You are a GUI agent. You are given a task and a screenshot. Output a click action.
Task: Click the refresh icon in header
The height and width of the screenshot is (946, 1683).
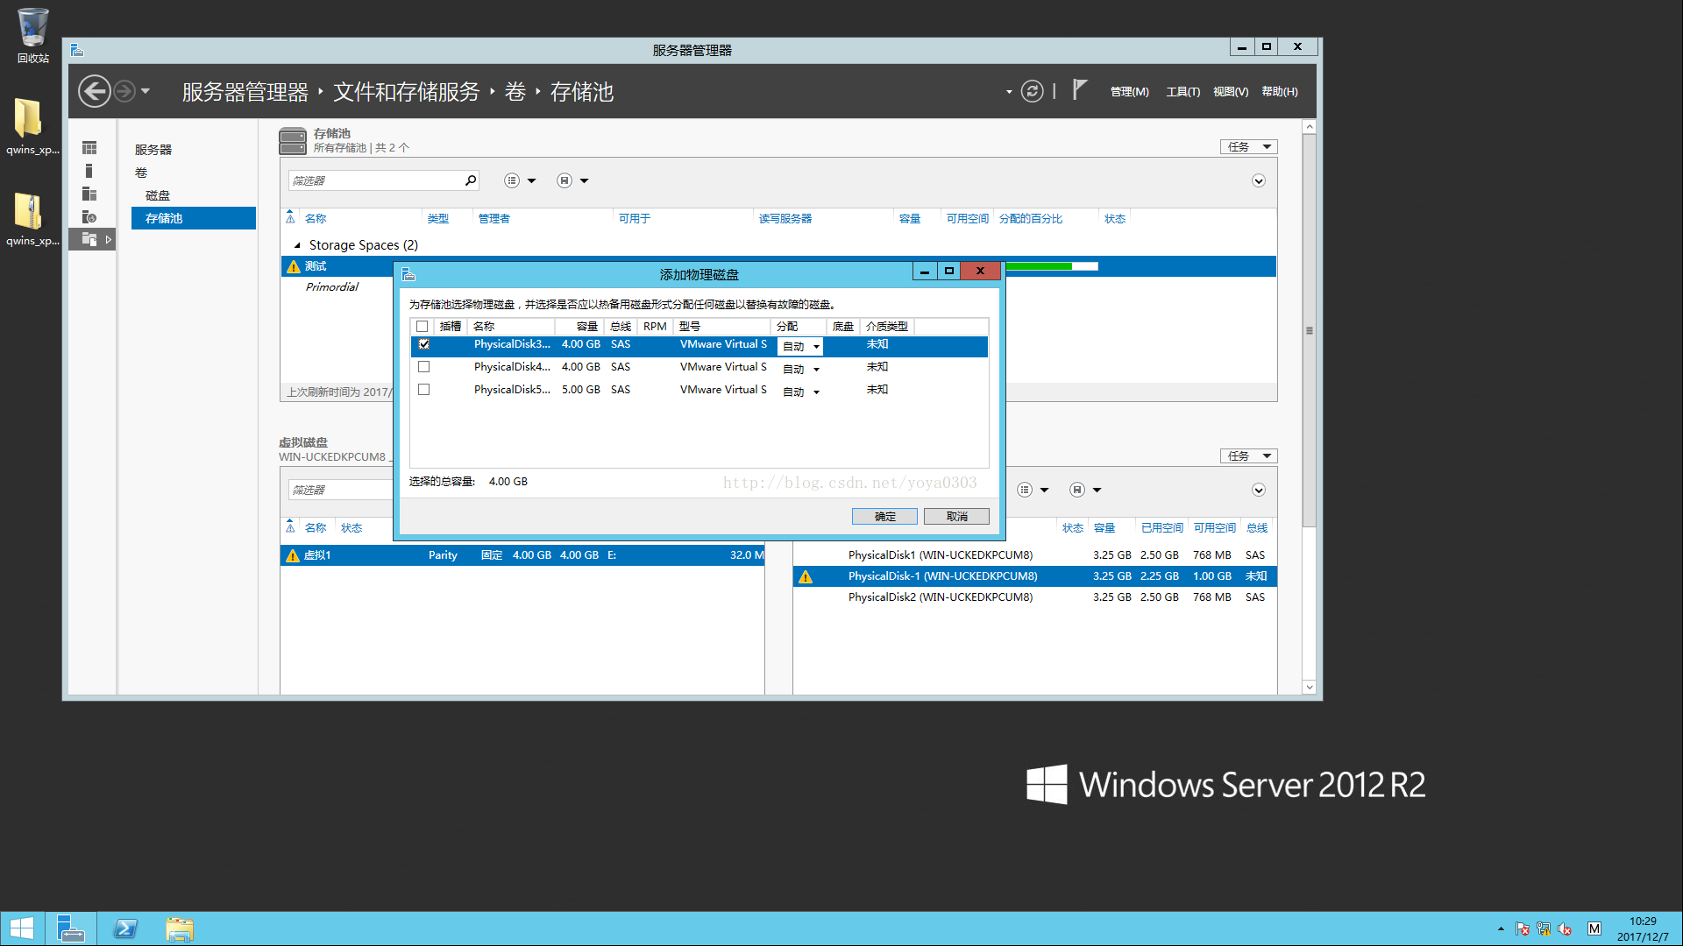tap(1033, 91)
